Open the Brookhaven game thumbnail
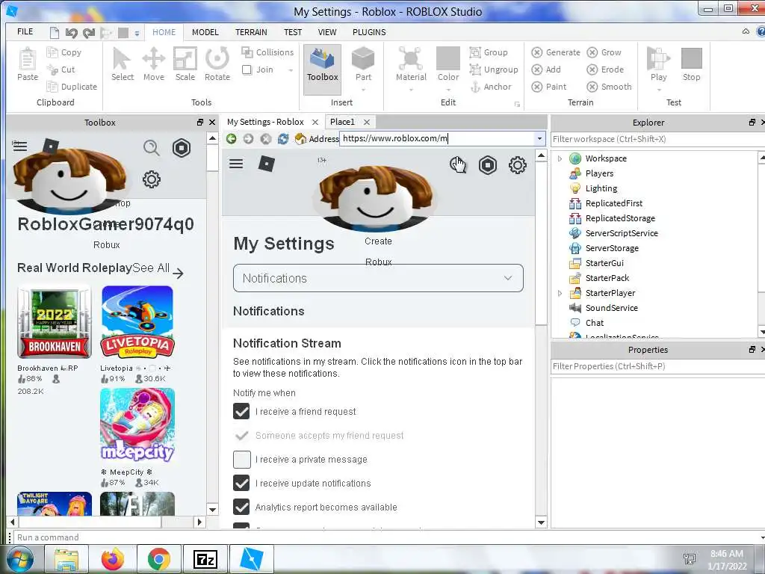 (54, 322)
